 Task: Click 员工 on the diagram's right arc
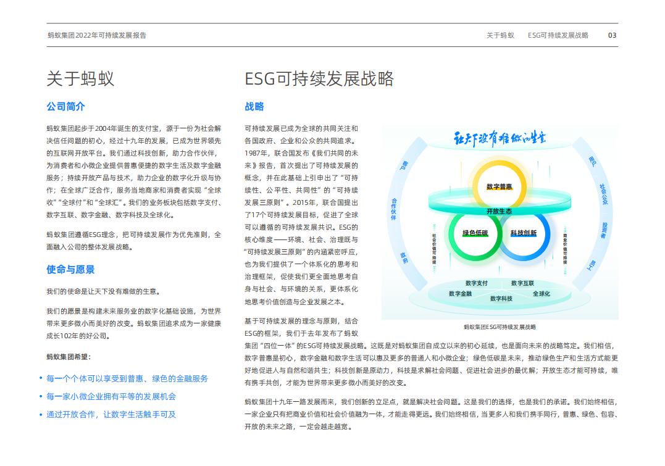tap(591, 265)
